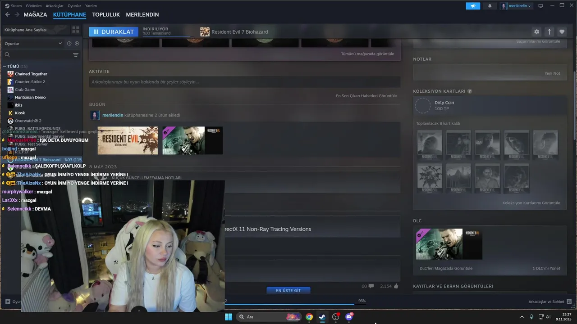The width and height of the screenshot is (577, 324).
Task: Switch to grid collections view icon
Action: (76, 30)
